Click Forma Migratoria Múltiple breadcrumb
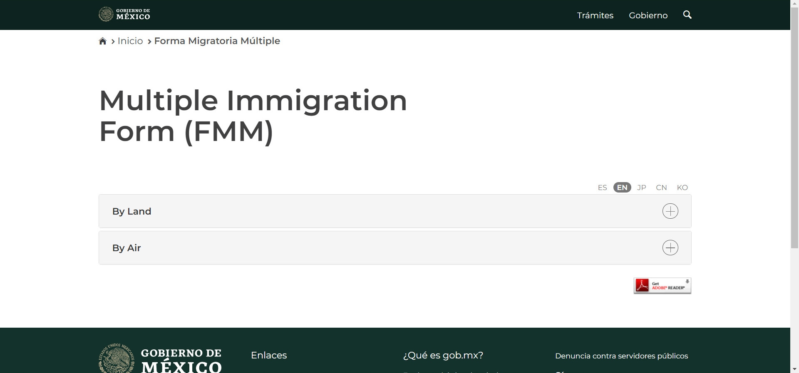 click(217, 41)
